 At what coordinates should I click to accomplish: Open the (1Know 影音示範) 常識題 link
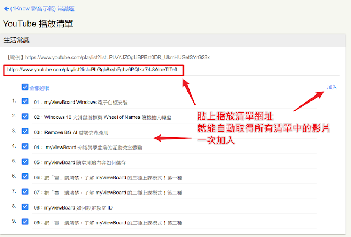click(x=42, y=9)
